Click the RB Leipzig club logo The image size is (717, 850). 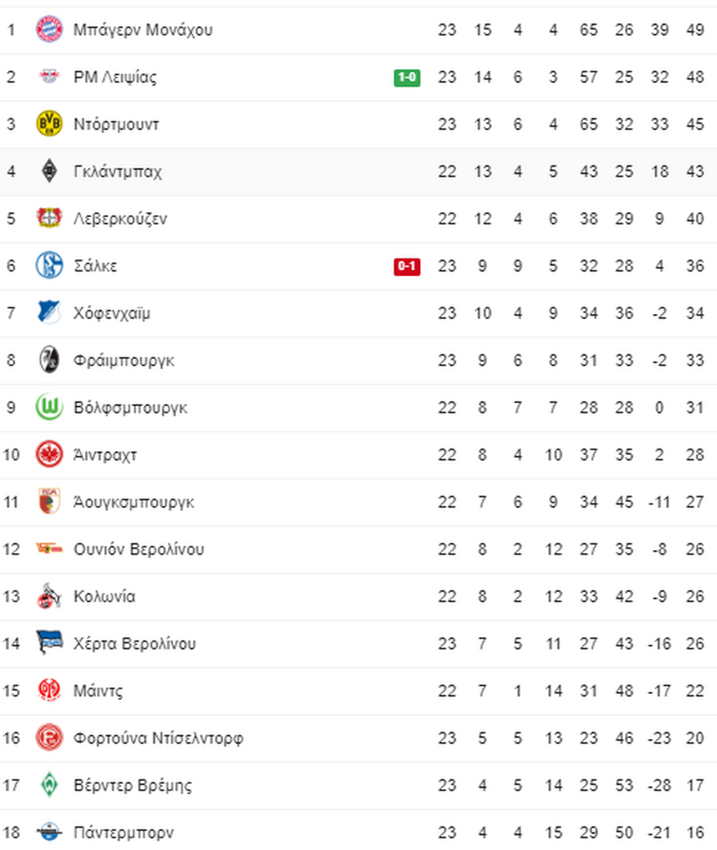click(x=49, y=76)
